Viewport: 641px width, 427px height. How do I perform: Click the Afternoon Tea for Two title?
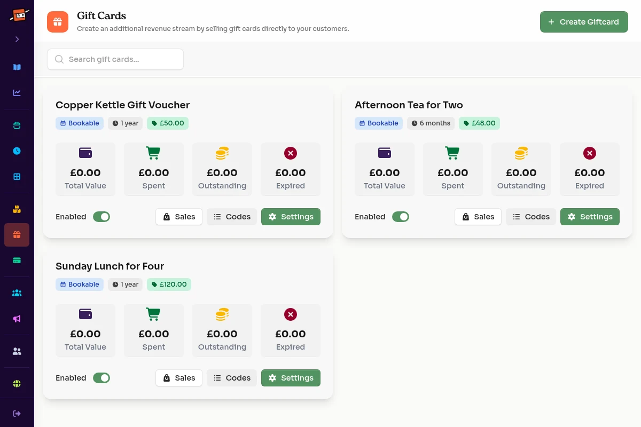point(409,105)
